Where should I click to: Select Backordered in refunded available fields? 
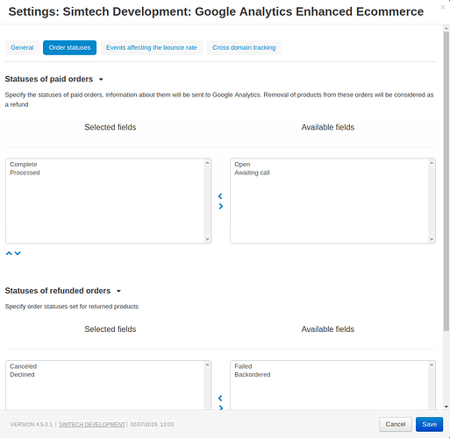[253, 374]
